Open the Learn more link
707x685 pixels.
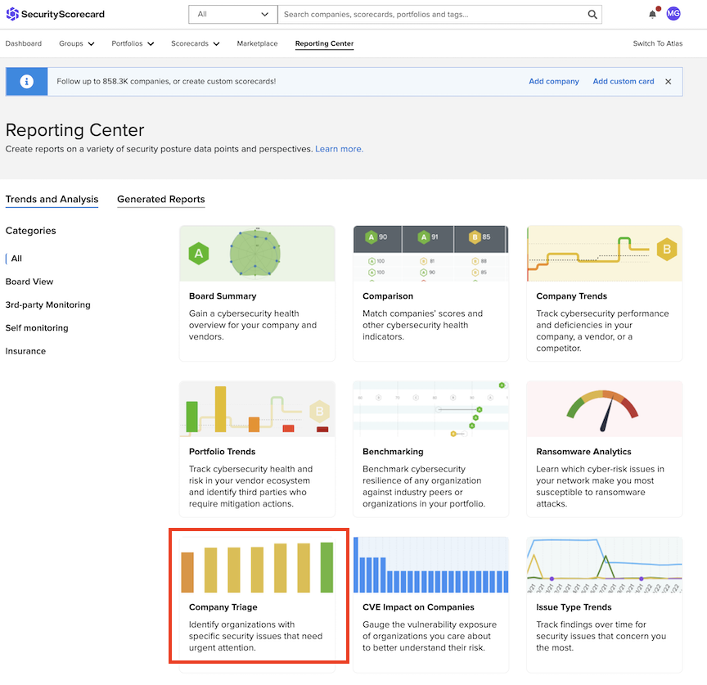(x=339, y=149)
